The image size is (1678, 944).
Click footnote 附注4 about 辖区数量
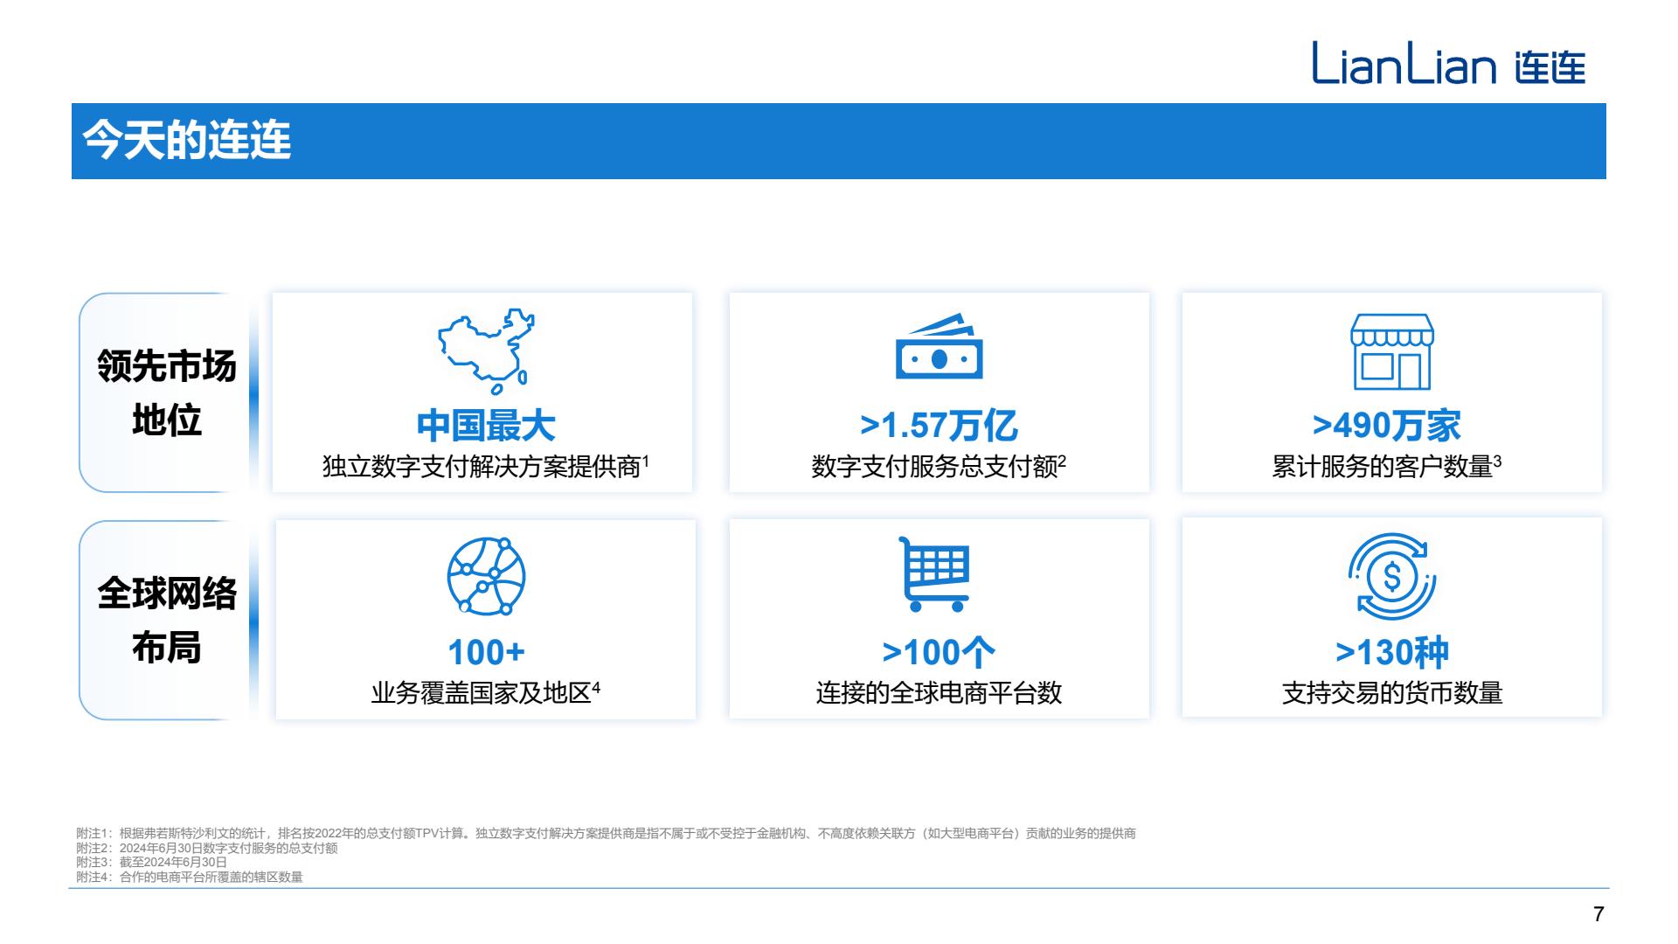pos(189,877)
